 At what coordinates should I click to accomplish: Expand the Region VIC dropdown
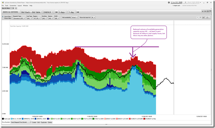click(x=37, y=18)
